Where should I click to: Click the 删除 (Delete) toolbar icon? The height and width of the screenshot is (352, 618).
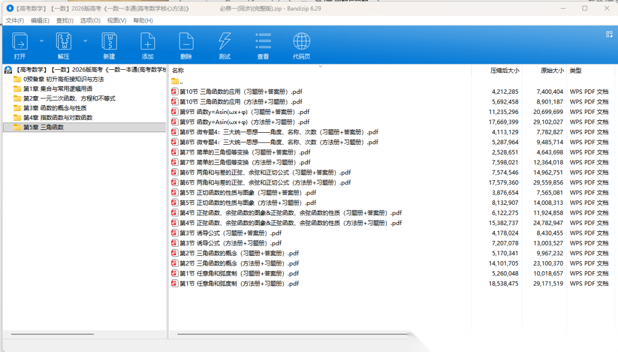click(186, 42)
